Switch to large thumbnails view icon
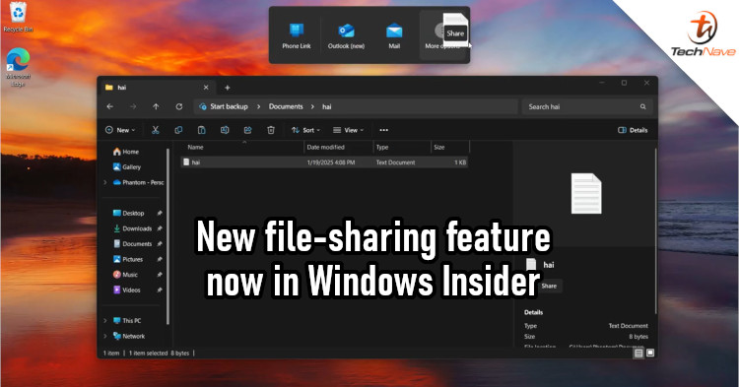Image resolution: width=739 pixels, height=387 pixels. (650, 353)
